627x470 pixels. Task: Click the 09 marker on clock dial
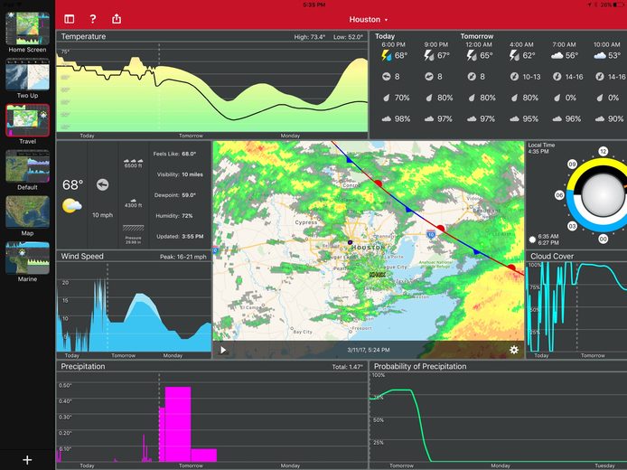coord(572,164)
